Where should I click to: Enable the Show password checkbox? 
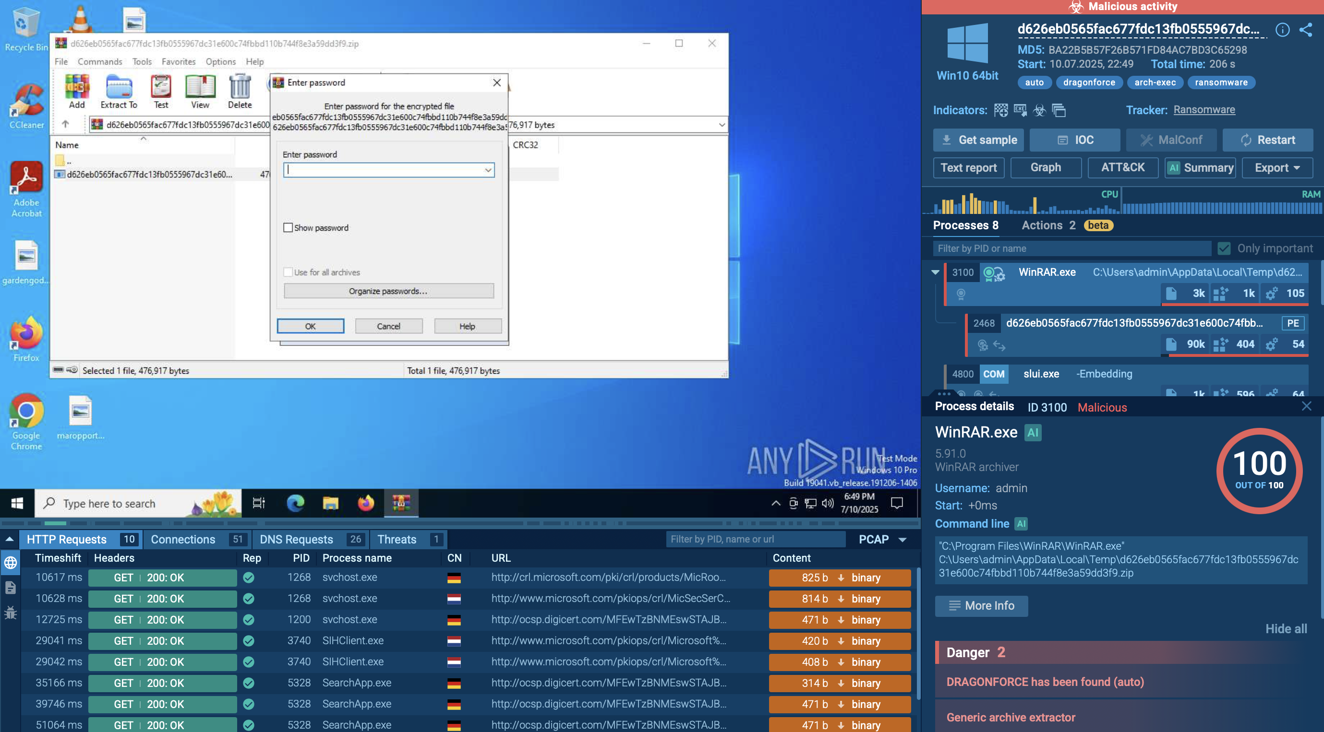click(x=289, y=227)
